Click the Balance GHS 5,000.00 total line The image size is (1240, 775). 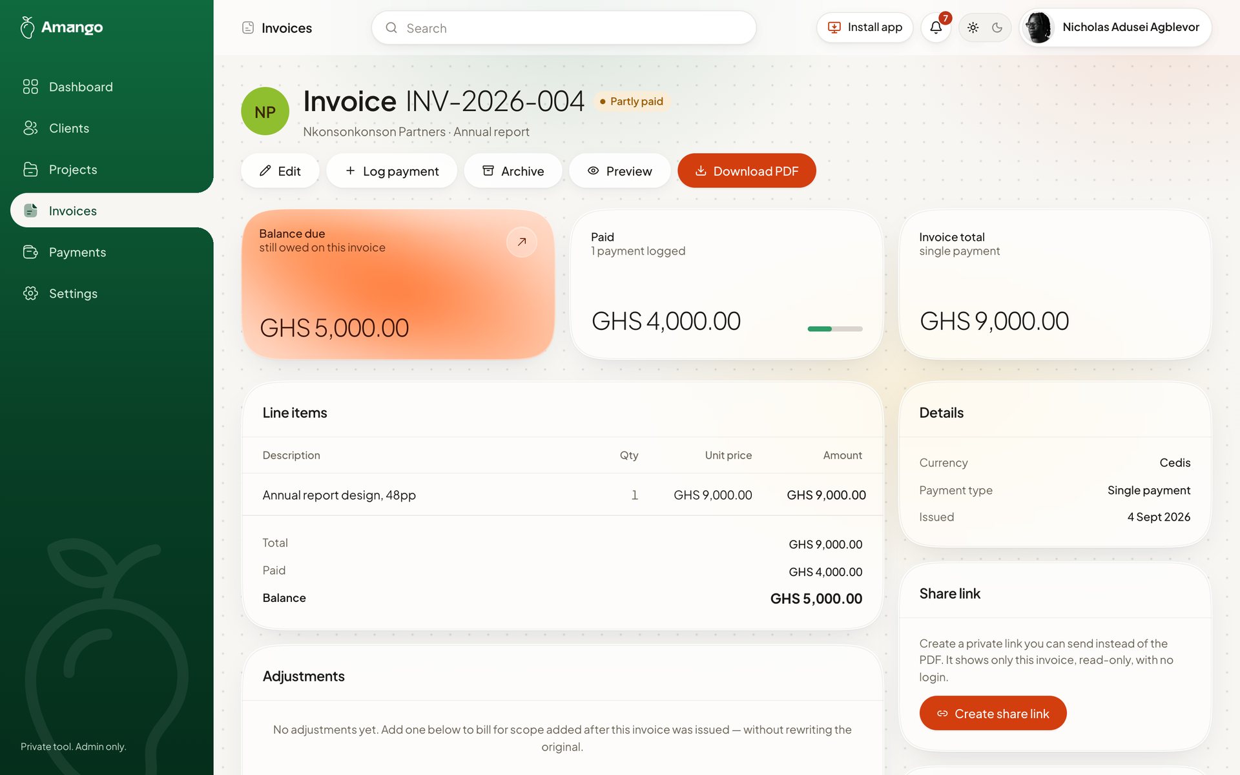click(563, 598)
